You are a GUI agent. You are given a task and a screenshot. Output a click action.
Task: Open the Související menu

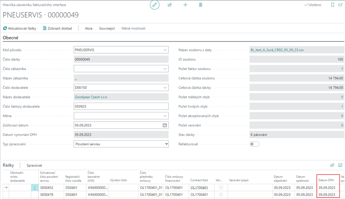click(107, 28)
